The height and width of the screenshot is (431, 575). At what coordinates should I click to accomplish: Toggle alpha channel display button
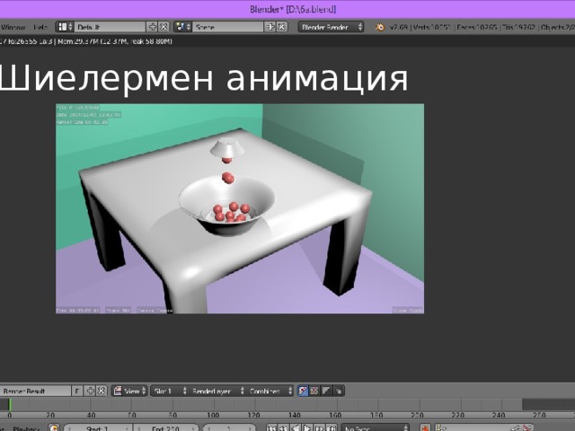coord(326,391)
